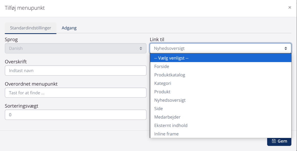The height and width of the screenshot is (151, 297).
Task: Pick Produktkatalog as link target
Action: coord(170,75)
